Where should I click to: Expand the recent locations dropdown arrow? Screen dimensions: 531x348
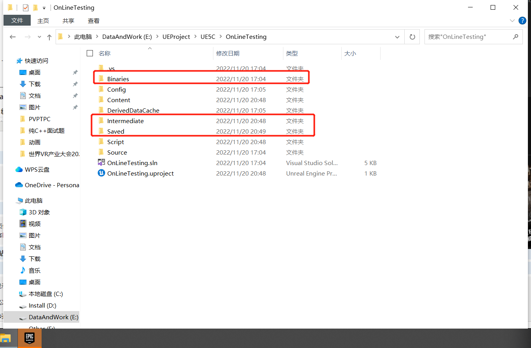point(39,37)
